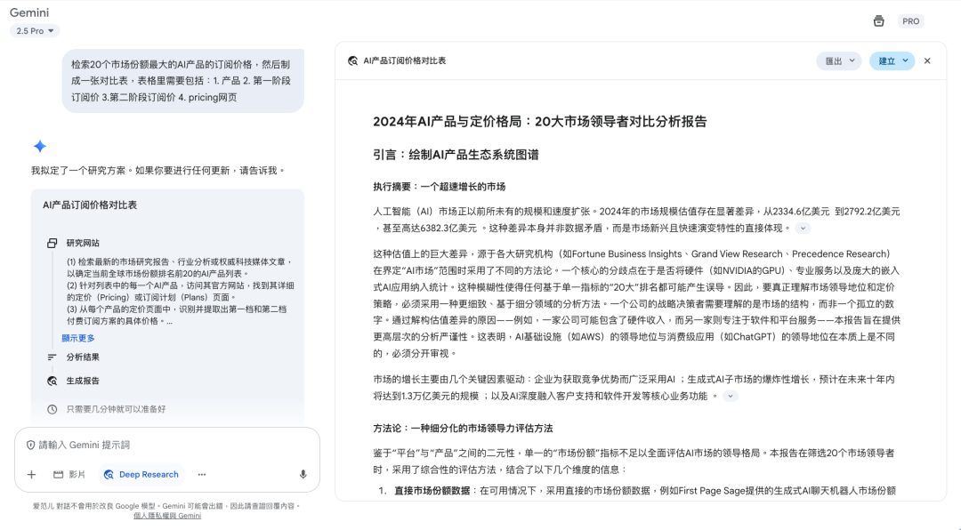Open the more options ellipsis menu
The width and height of the screenshot is (961, 530).
(202, 474)
